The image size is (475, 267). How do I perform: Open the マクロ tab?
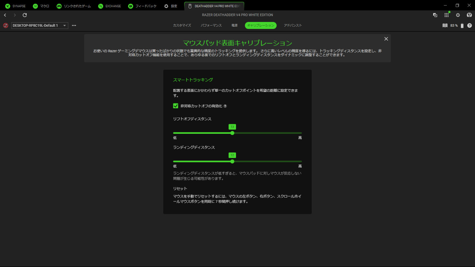tap(41, 6)
